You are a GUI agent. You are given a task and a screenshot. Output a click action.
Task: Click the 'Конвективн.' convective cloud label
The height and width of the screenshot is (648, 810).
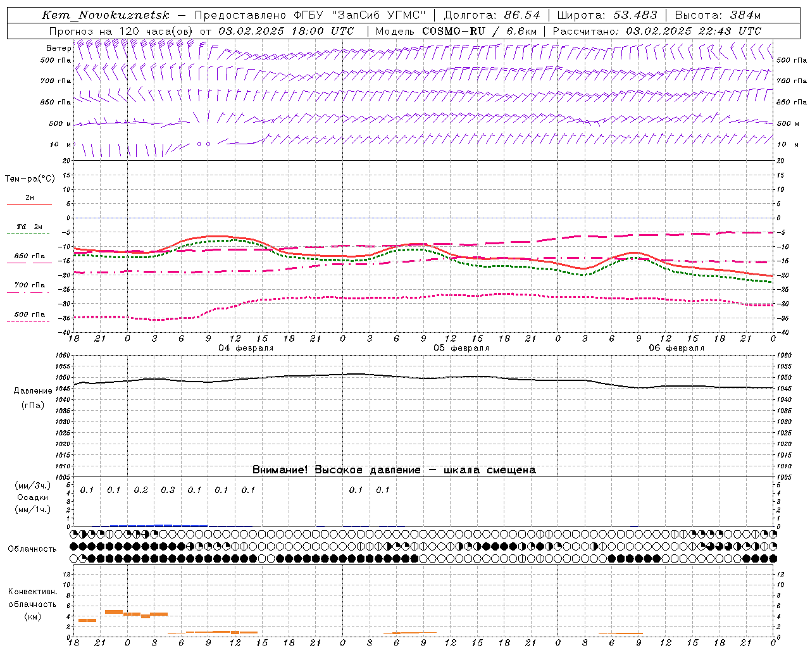(32, 592)
